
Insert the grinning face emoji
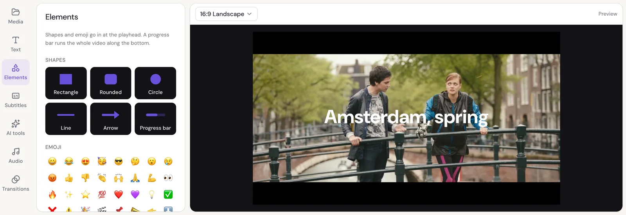(x=52, y=161)
